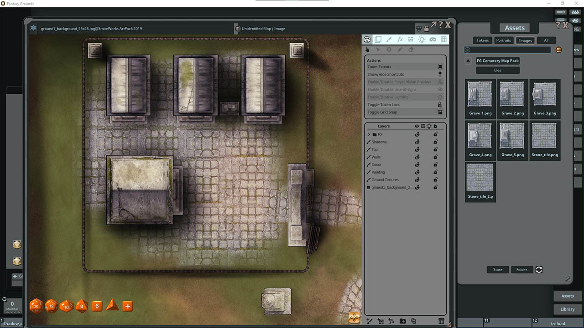Expand the FX layer folder
Screen dimensions: 584x328
369,134
